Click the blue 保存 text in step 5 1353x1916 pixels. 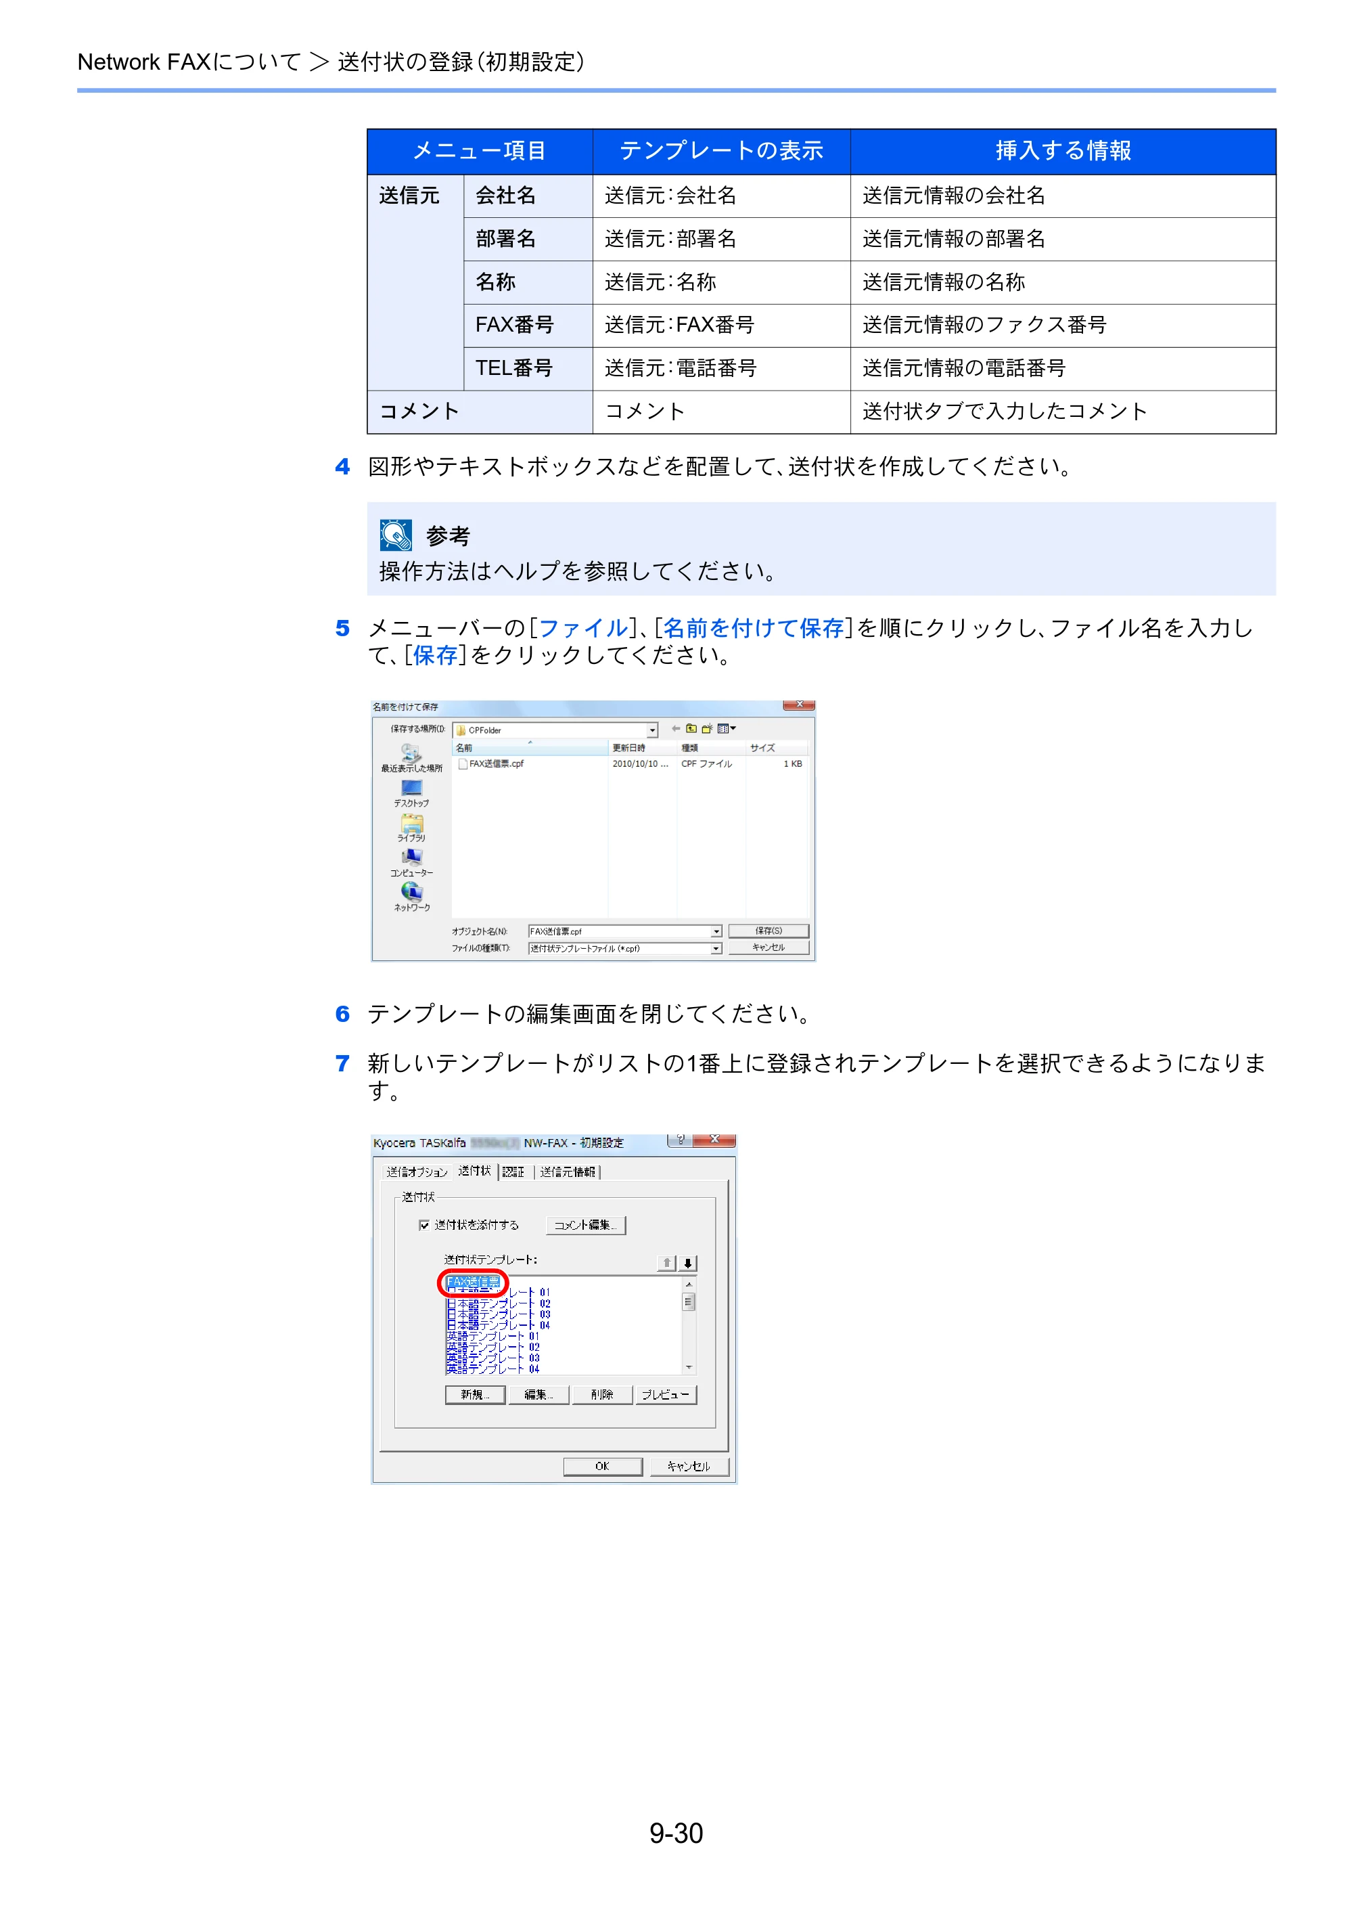tap(436, 656)
